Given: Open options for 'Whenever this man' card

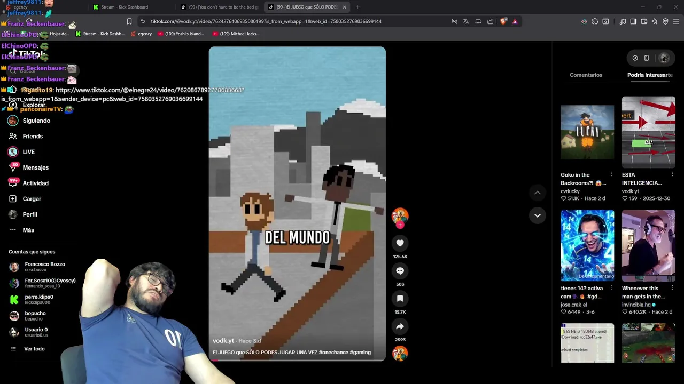Looking at the screenshot, I should point(672,288).
